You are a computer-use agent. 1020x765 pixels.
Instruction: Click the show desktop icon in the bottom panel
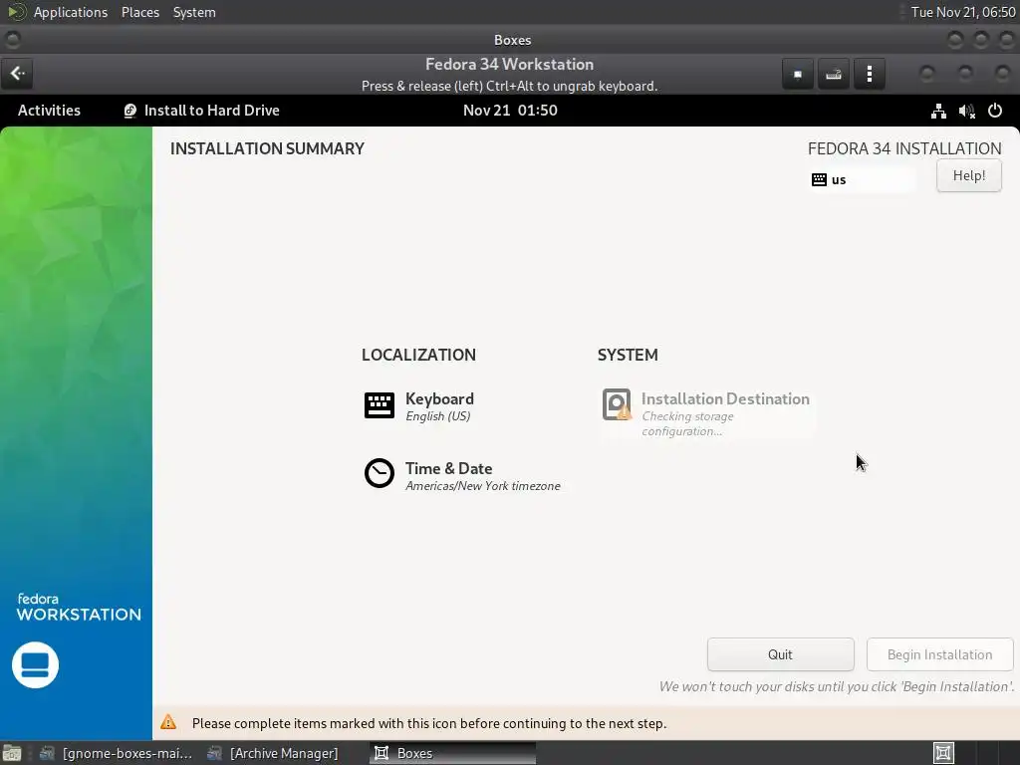tap(12, 753)
